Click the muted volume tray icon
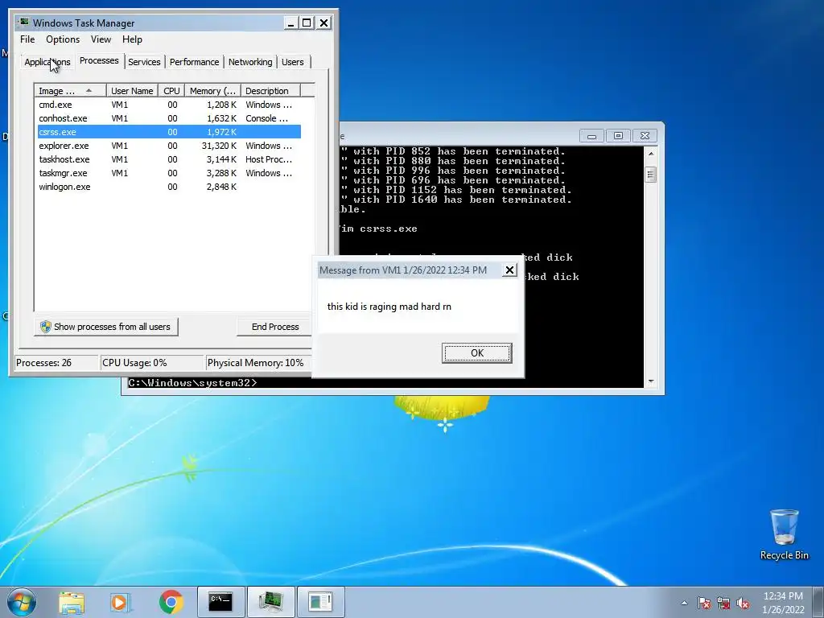 click(x=743, y=603)
